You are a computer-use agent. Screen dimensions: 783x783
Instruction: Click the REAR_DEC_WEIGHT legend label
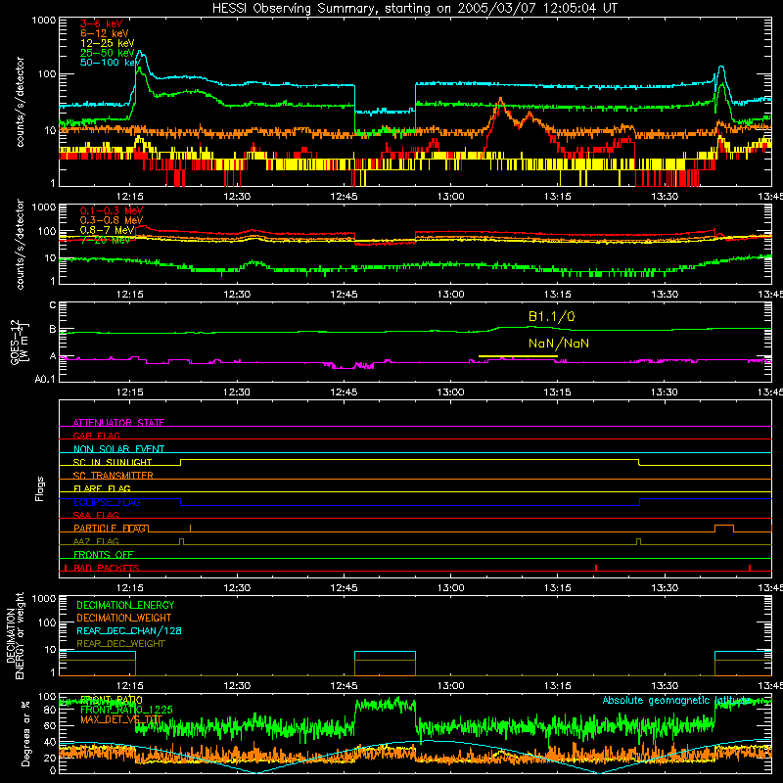tap(120, 644)
